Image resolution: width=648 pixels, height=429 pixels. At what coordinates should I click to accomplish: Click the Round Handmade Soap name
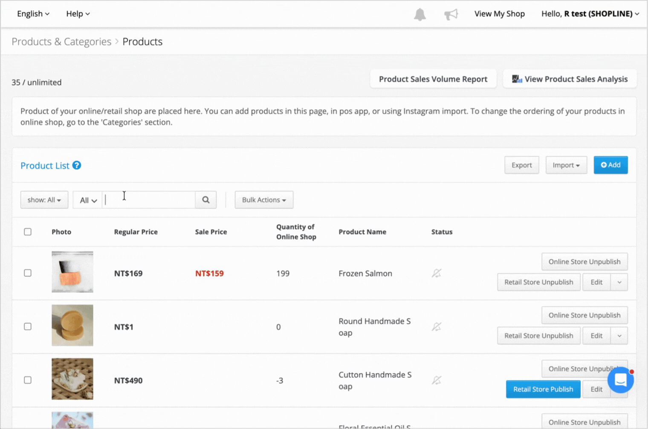point(375,327)
